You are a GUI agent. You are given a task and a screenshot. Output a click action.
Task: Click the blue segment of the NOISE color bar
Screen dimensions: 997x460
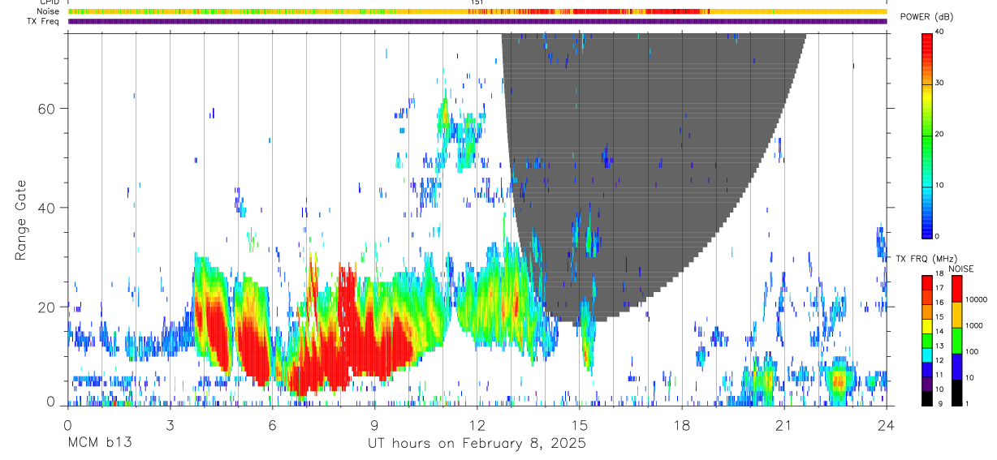tap(957, 366)
